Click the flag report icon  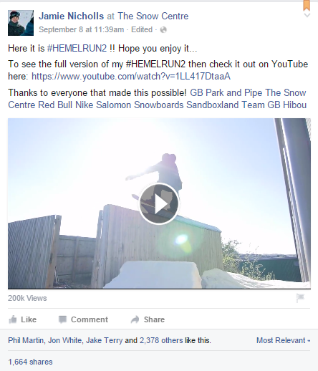(300, 298)
